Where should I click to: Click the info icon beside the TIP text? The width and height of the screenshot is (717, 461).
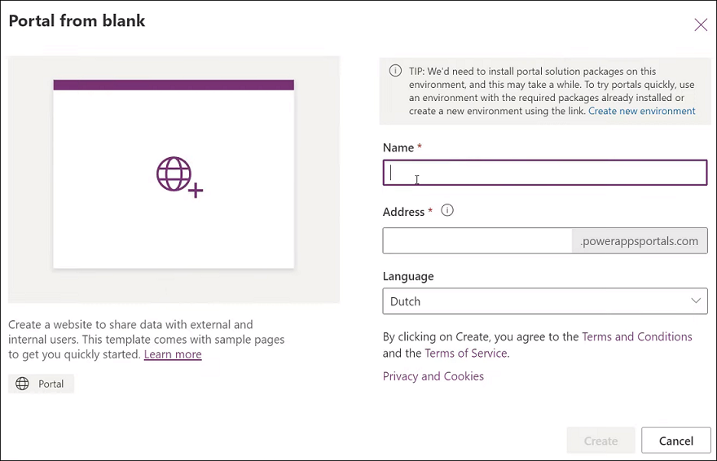[x=395, y=71]
